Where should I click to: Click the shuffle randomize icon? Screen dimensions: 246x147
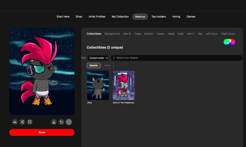click(22, 122)
